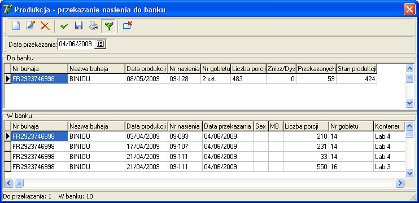Click the Data przekazania date field
Screen dimensions: 419x203
pos(77,44)
